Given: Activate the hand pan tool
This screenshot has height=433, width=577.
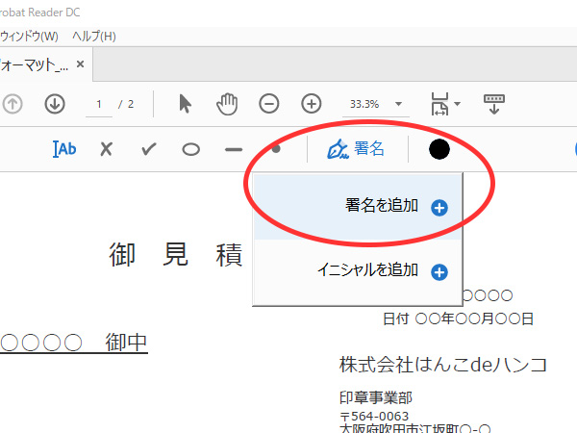Looking at the screenshot, I should tap(227, 103).
